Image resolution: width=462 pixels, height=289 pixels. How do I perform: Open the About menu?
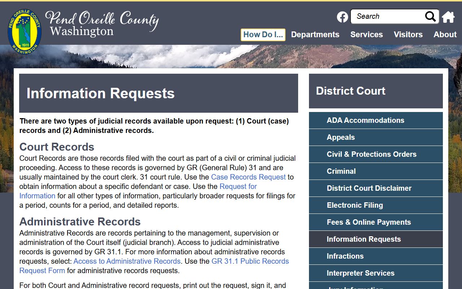pyautogui.click(x=445, y=35)
